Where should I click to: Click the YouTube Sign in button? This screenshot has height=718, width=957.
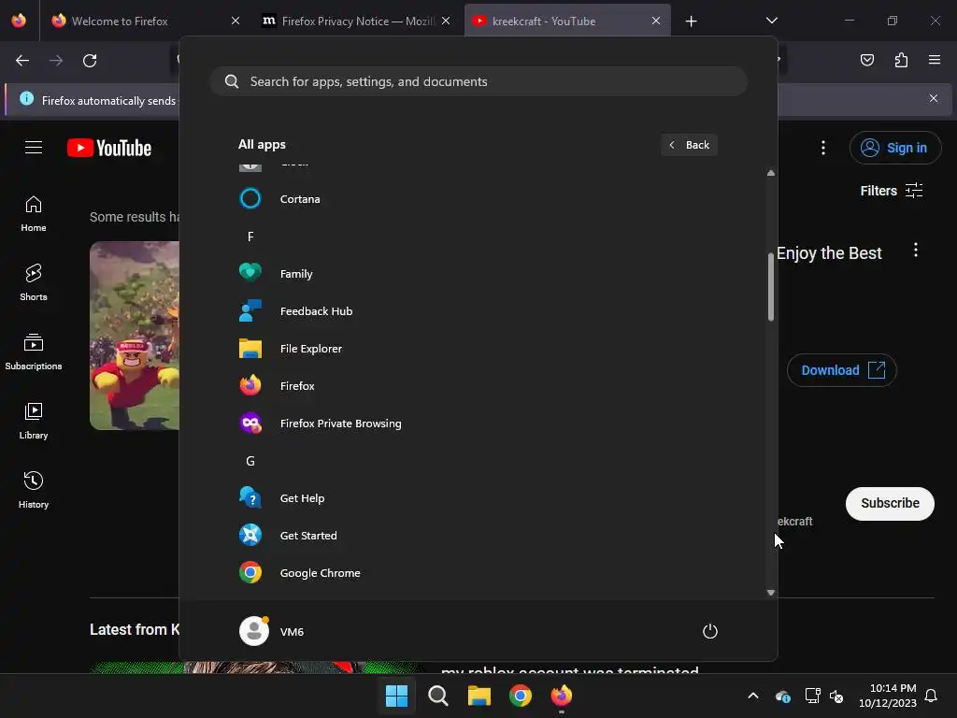(x=895, y=148)
